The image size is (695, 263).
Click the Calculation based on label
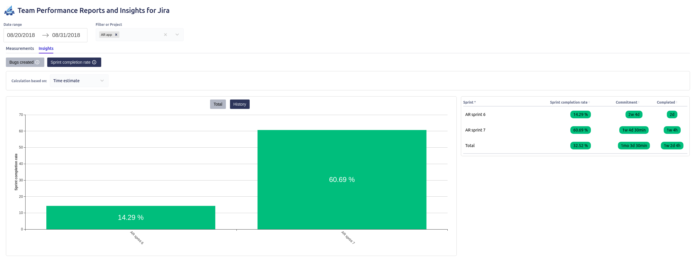(29, 81)
